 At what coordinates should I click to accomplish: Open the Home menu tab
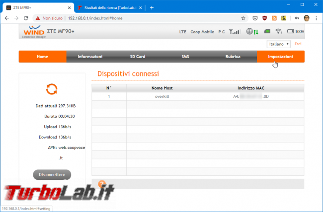point(42,57)
